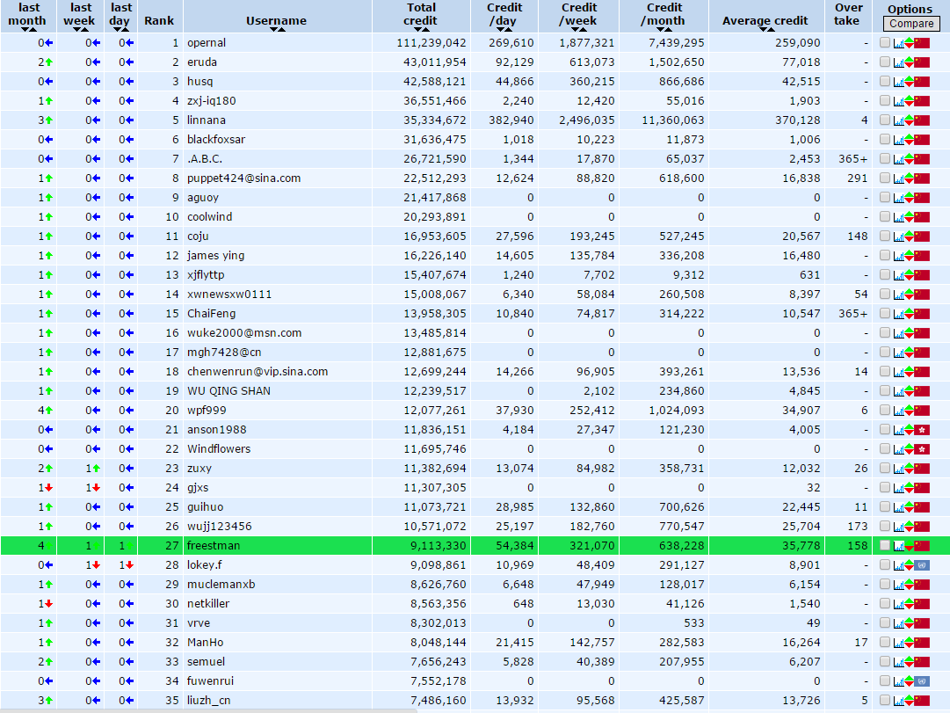The image size is (950, 713).
Task: Tick the compare checkbox for muclemanxb
Action: pyautogui.click(x=885, y=584)
